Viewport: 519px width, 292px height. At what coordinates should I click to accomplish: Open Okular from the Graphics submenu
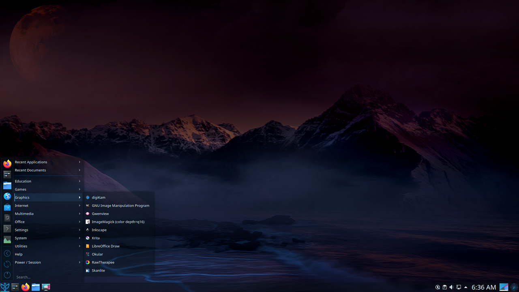pyautogui.click(x=119, y=254)
